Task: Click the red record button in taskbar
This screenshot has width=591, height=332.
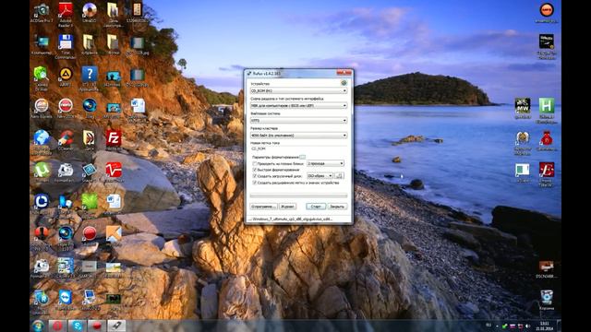Action: (96, 326)
